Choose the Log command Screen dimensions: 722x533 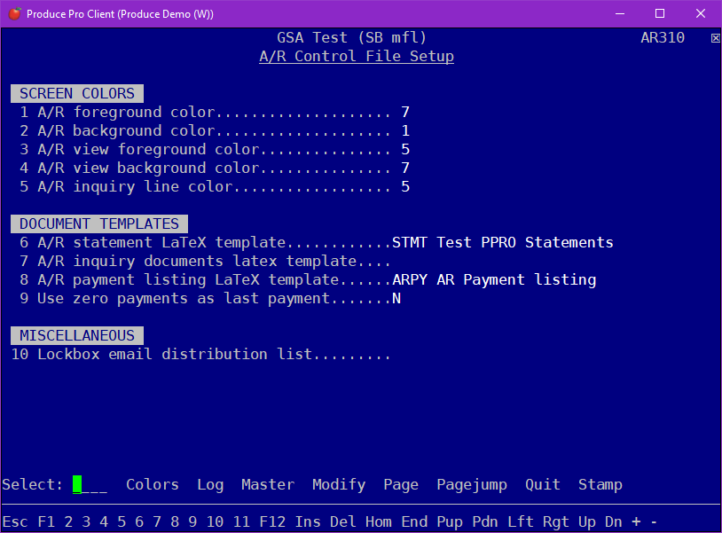(210, 485)
